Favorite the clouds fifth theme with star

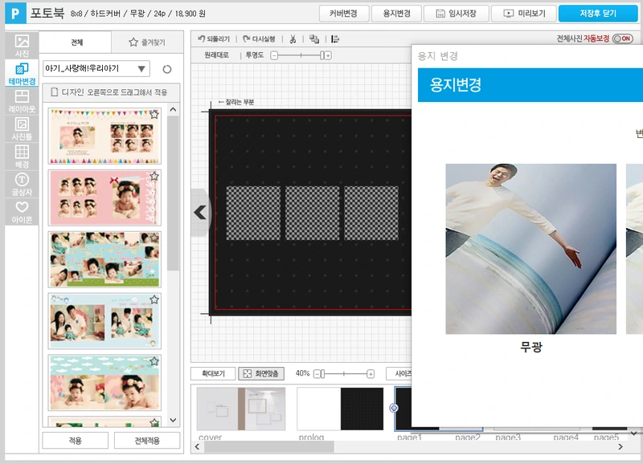154,360
